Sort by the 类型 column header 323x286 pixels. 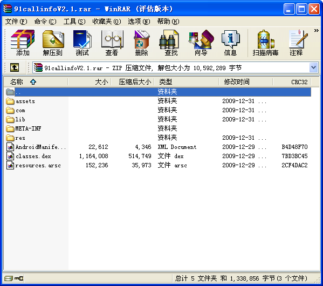point(187,82)
